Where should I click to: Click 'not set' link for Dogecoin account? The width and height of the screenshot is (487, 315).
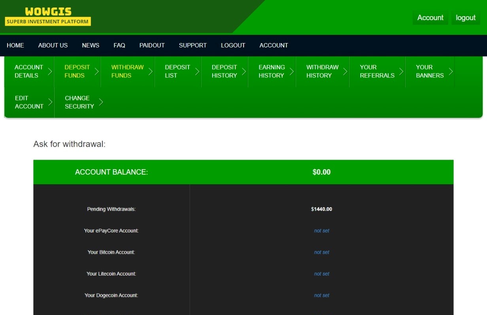pyautogui.click(x=321, y=295)
